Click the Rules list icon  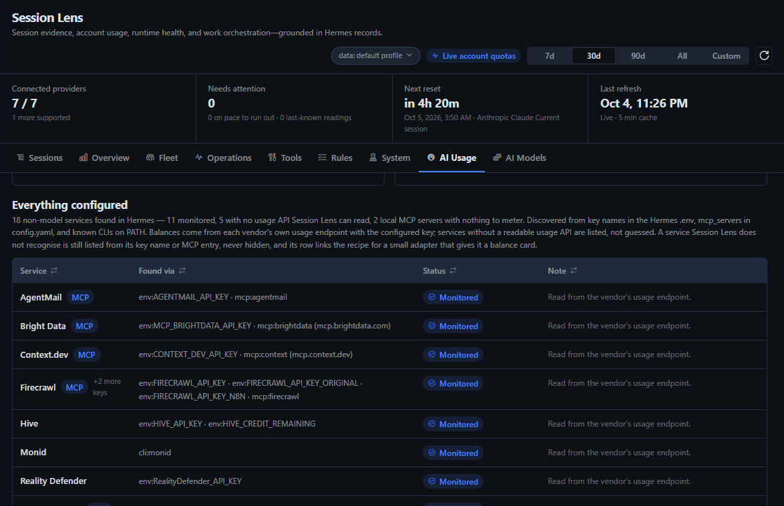pyautogui.click(x=323, y=158)
